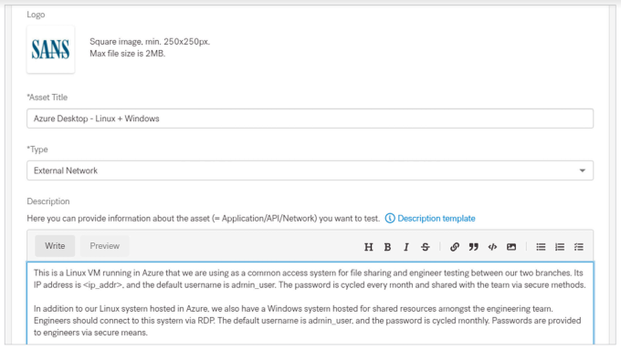Switch to the Write tab
621x350 pixels.
[55, 246]
